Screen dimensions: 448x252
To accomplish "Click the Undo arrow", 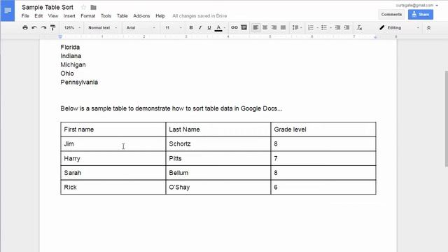I will click(x=34, y=28).
